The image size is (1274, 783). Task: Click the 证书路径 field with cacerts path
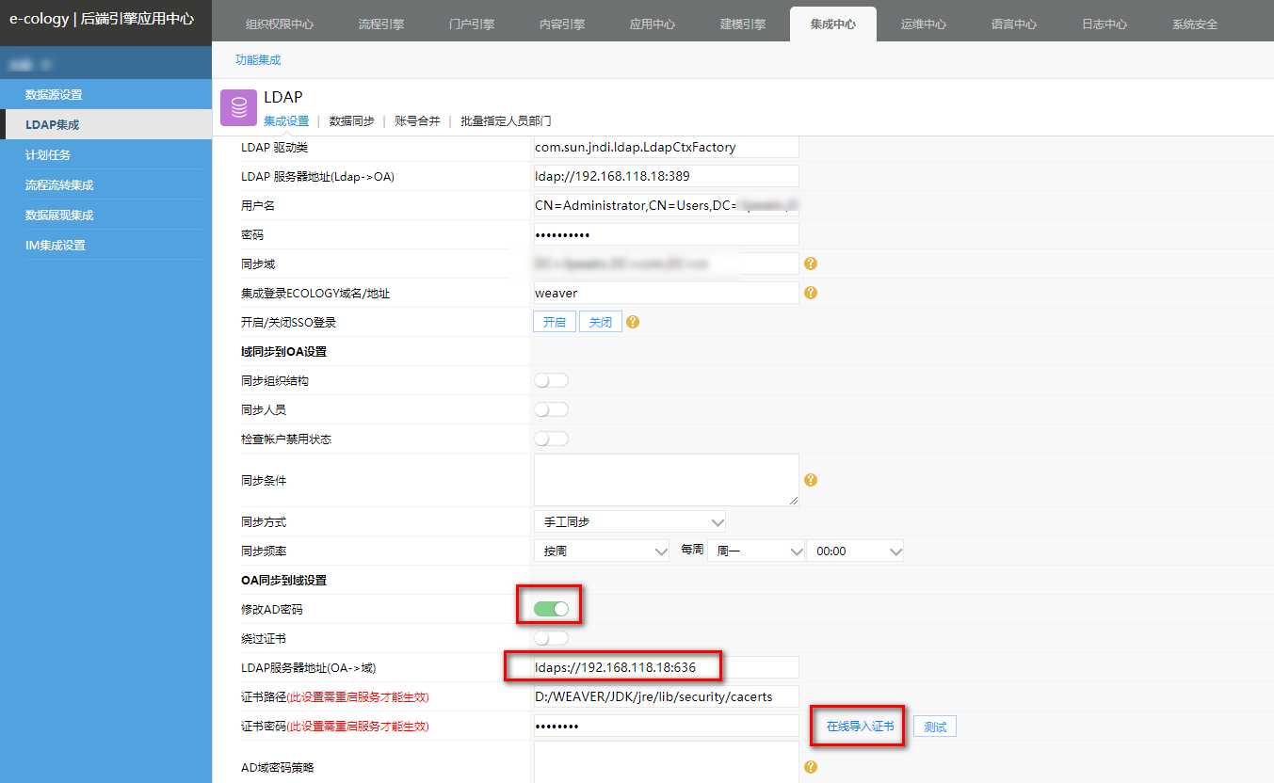(666, 696)
